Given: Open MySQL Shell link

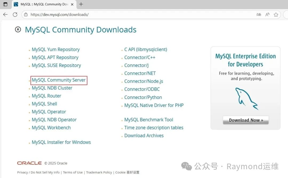Looking at the screenshot, I should 45,104.
